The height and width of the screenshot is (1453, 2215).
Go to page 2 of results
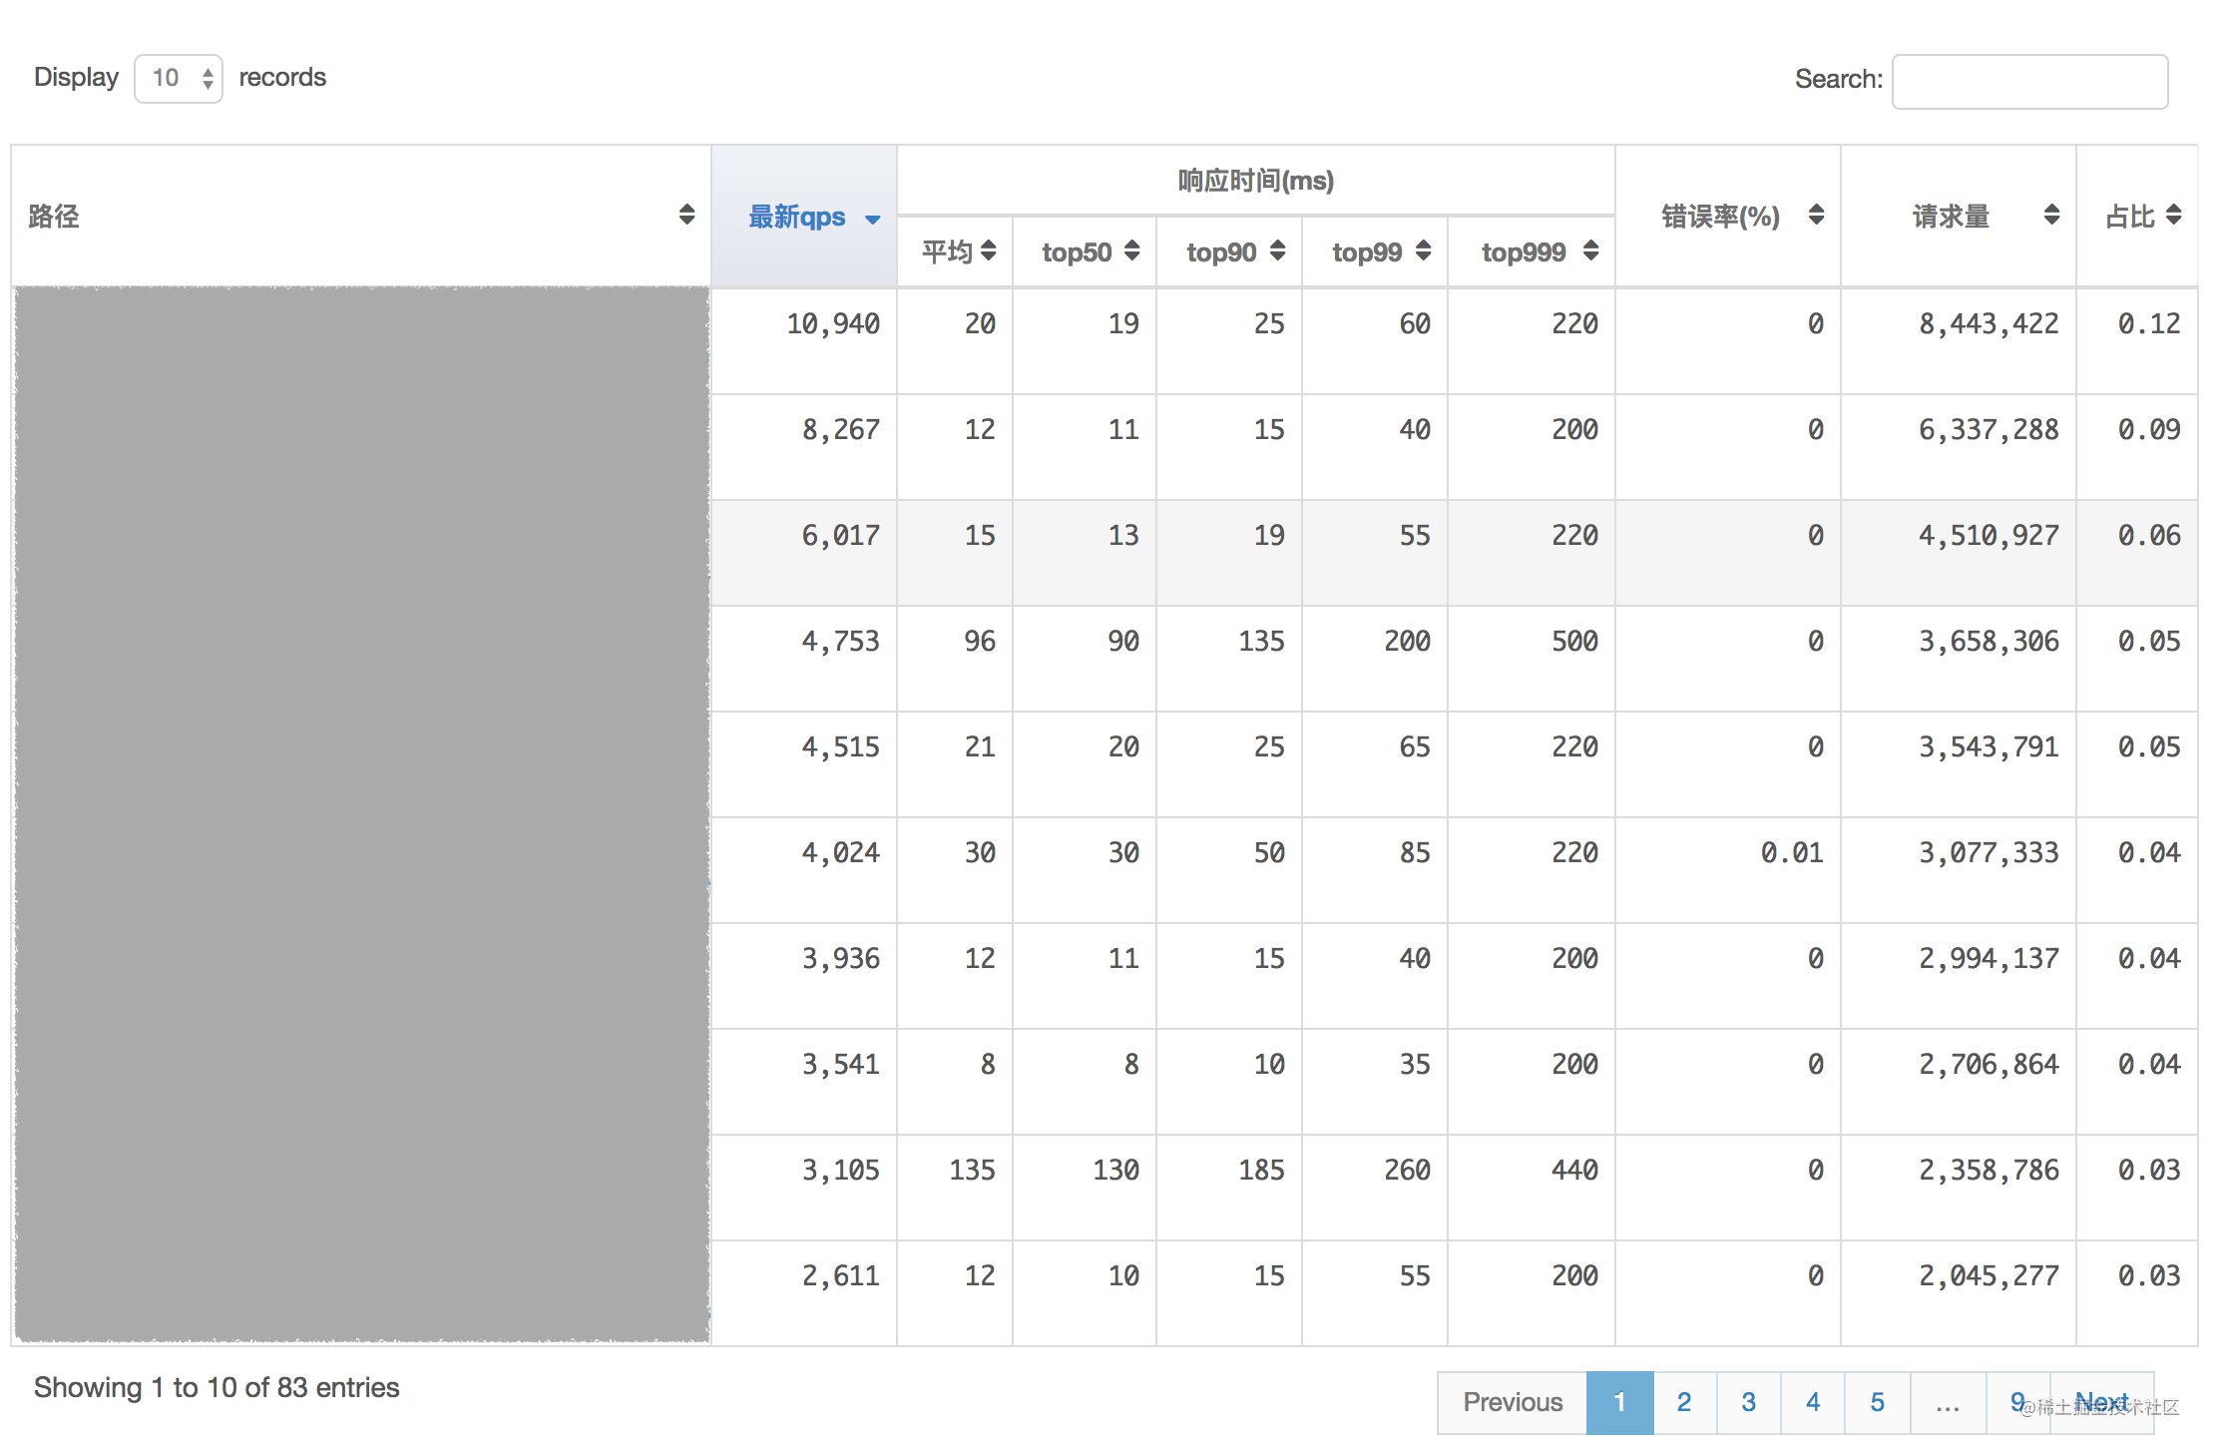1684,1402
